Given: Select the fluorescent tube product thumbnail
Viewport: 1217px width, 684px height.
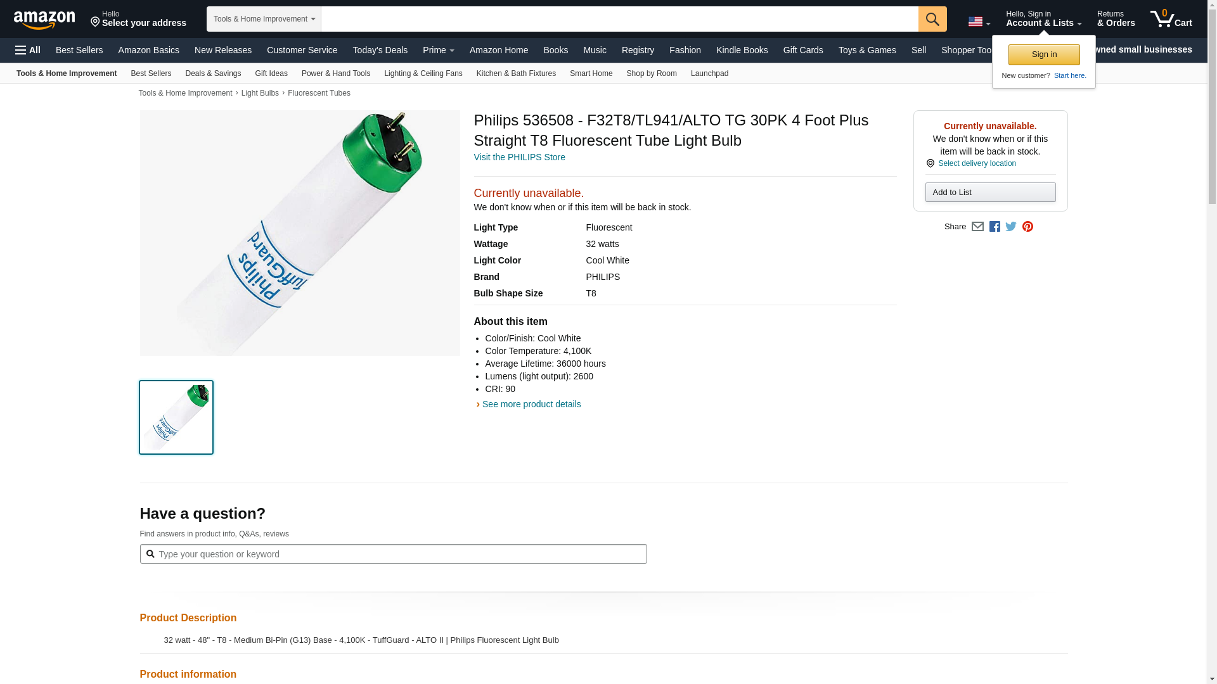Looking at the screenshot, I should [176, 417].
